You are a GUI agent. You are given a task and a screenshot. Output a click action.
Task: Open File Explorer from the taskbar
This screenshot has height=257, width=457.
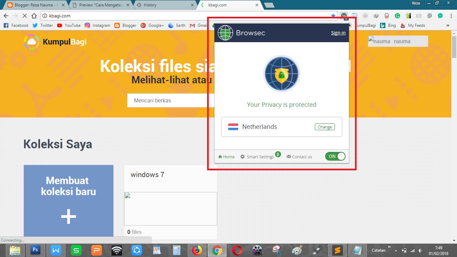coord(15,250)
